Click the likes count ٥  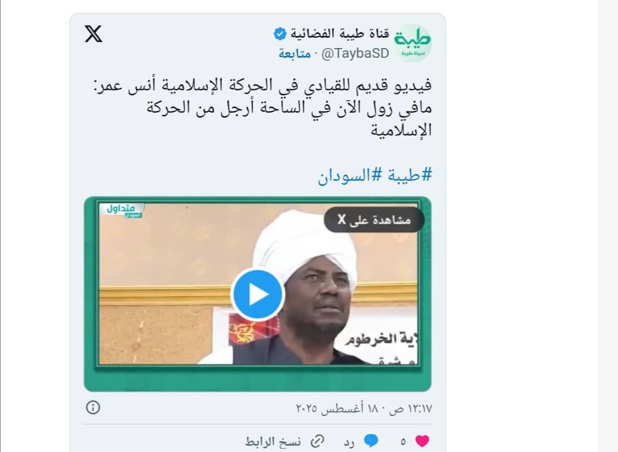click(x=403, y=442)
